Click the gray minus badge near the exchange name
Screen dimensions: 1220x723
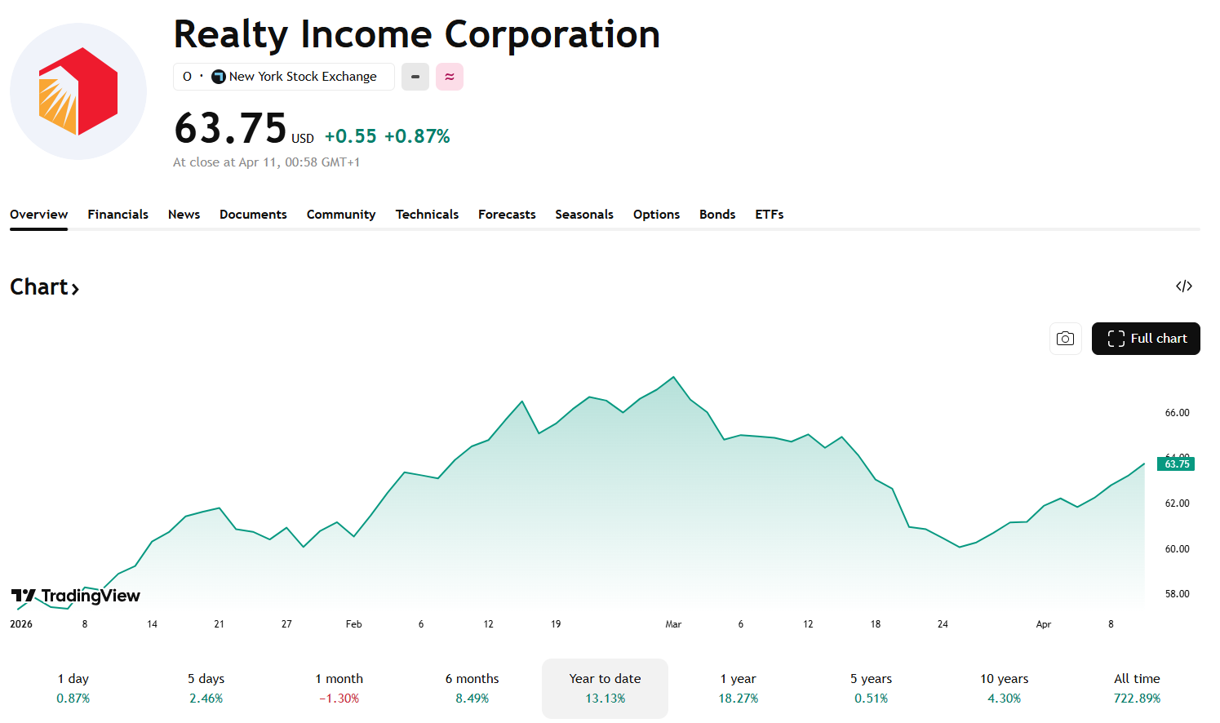click(415, 76)
